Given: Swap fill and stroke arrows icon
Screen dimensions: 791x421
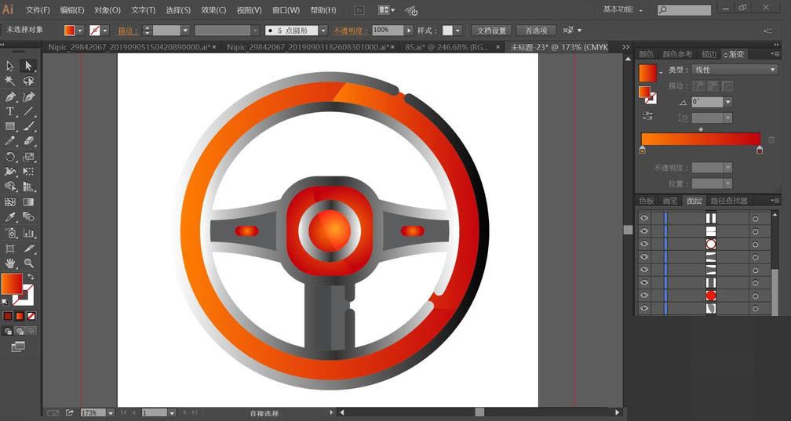Looking at the screenshot, I should (31, 277).
